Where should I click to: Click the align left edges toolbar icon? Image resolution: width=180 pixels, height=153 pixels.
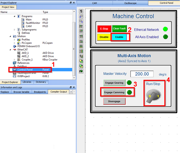click(81, 26)
